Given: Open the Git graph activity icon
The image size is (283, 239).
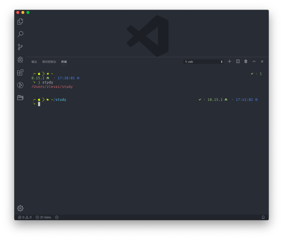Looking at the screenshot, I should click(20, 85).
